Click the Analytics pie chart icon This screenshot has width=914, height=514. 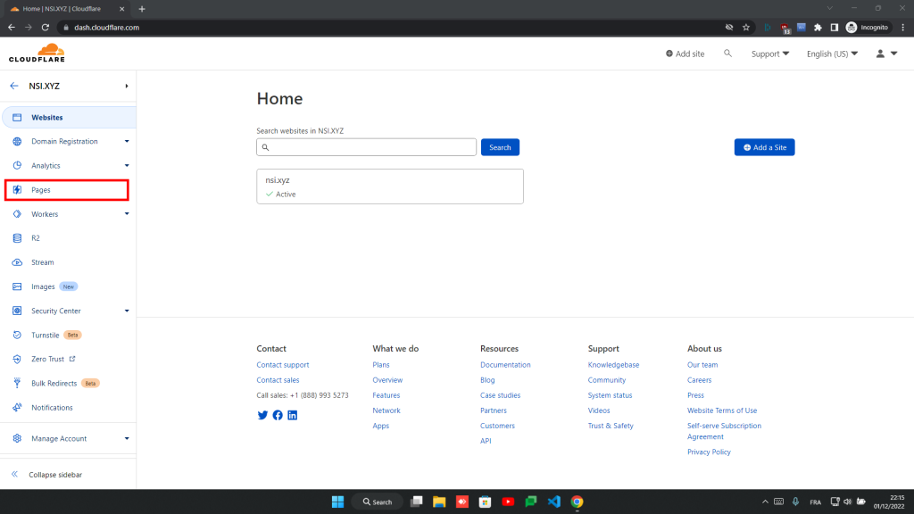pos(17,165)
